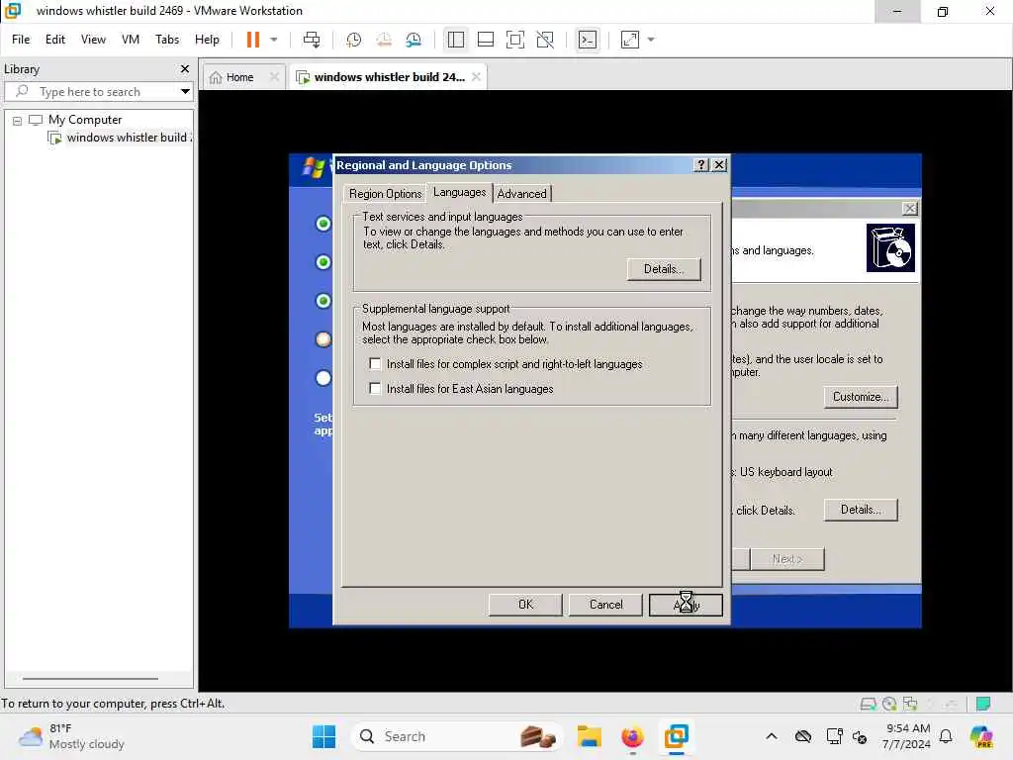1013x760 pixels.
Task: Revert the virtual machine to snapshot
Action: click(384, 40)
